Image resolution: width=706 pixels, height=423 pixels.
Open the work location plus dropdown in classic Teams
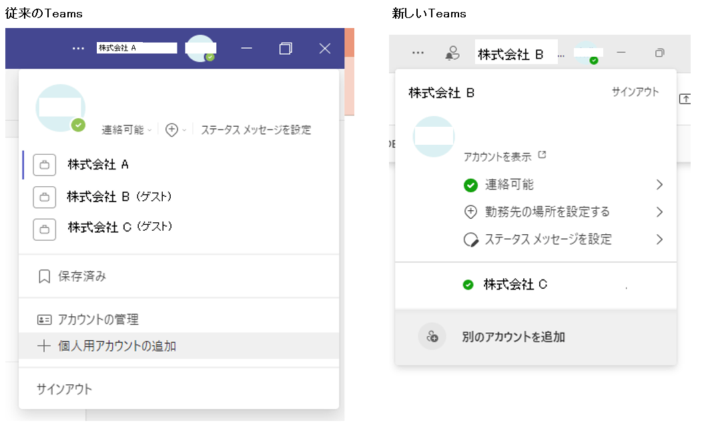point(175,129)
